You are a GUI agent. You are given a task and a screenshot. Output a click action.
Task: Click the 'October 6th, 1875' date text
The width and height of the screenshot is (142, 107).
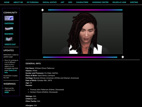pyautogui.click(x=44, y=81)
